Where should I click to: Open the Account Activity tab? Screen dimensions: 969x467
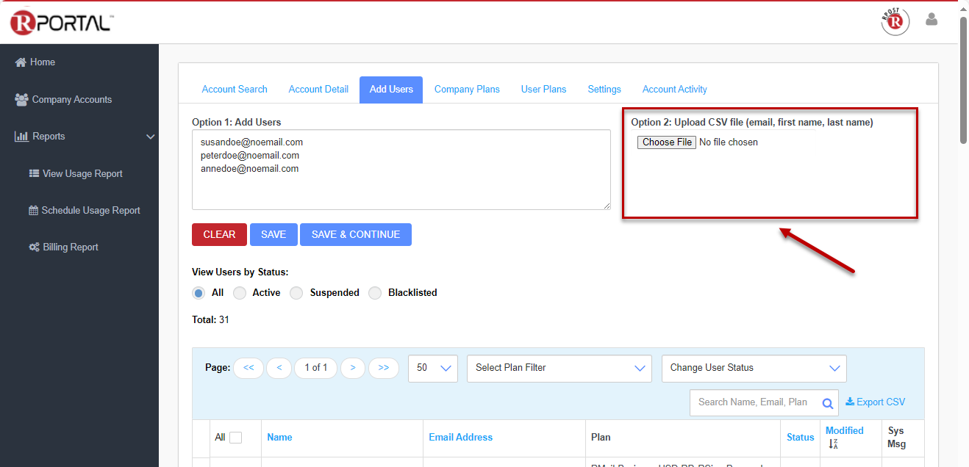pyautogui.click(x=674, y=90)
